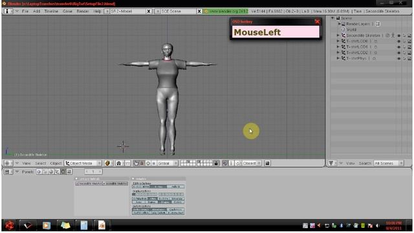Expand the T-shirt.006 entry in outliner
This screenshot has width=414, height=233.
coord(338,41)
